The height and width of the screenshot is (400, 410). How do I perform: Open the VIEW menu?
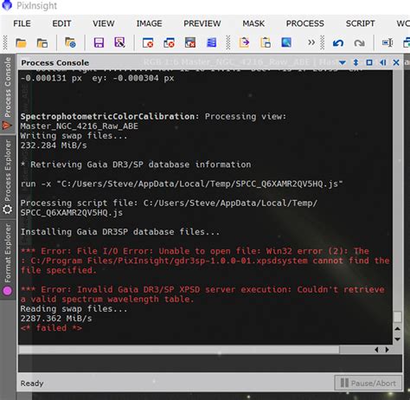(104, 23)
